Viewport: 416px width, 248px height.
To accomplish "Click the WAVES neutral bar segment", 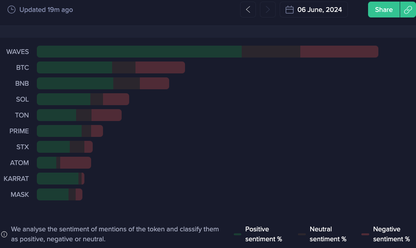I will 271,52.
